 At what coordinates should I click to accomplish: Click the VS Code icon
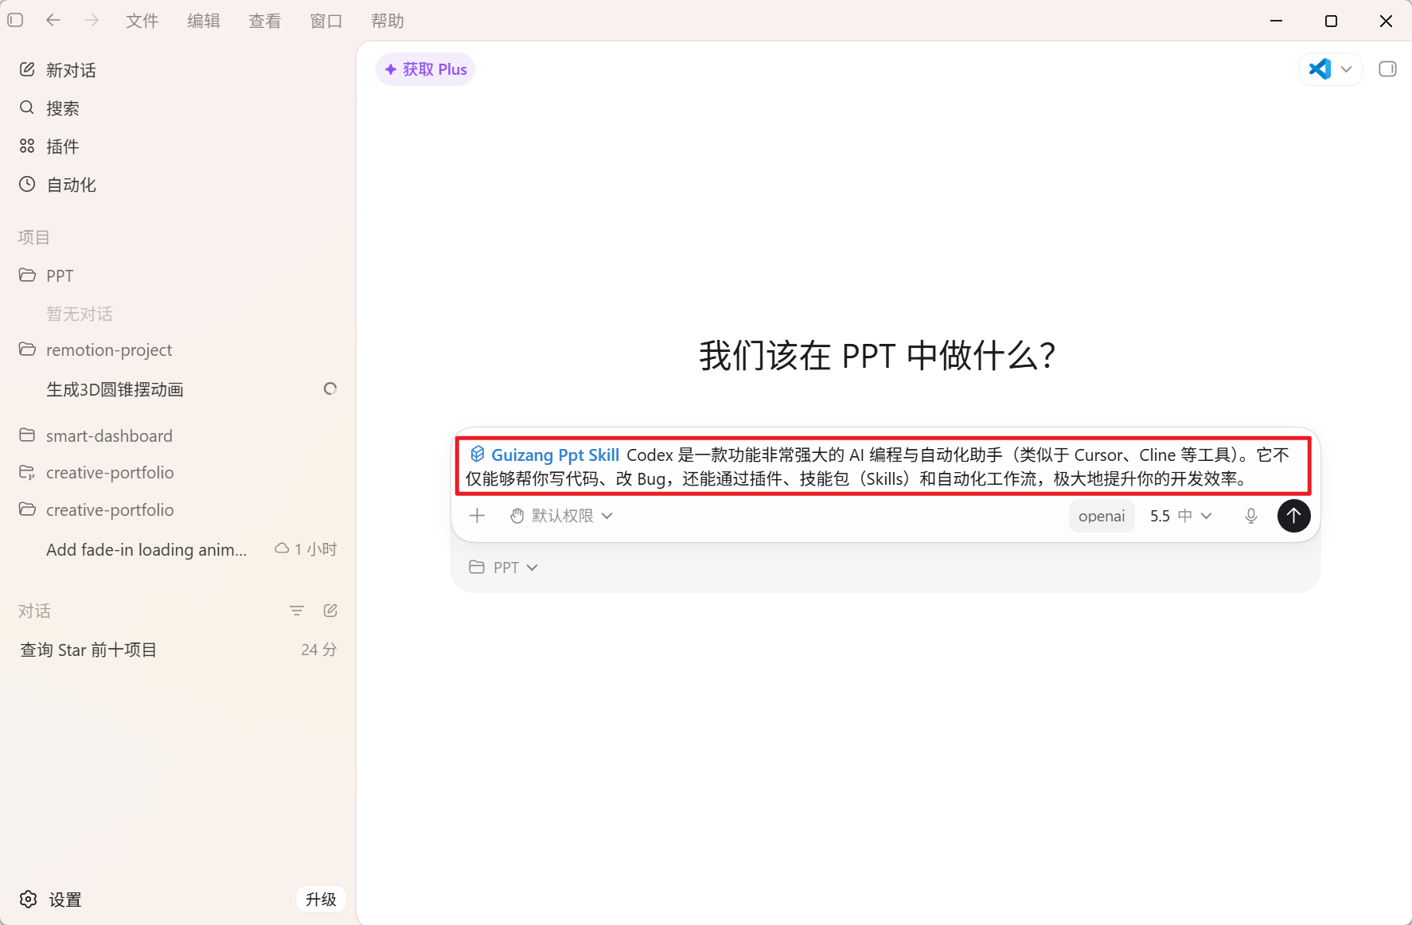coord(1320,69)
